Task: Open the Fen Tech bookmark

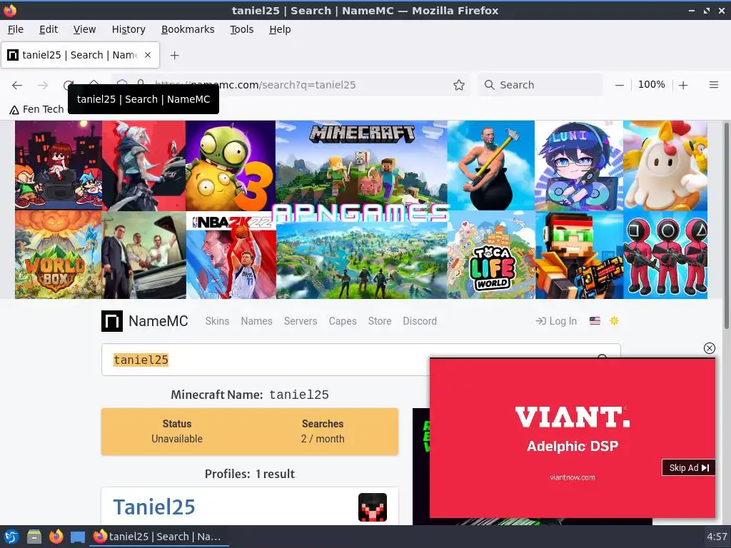Action: pyautogui.click(x=36, y=109)
